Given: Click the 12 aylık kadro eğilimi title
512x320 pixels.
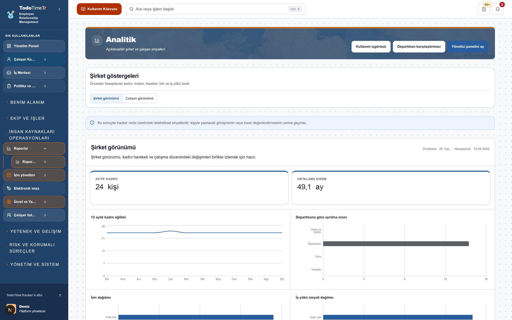Looking at the screenshot, I should [x=108, y=217].
